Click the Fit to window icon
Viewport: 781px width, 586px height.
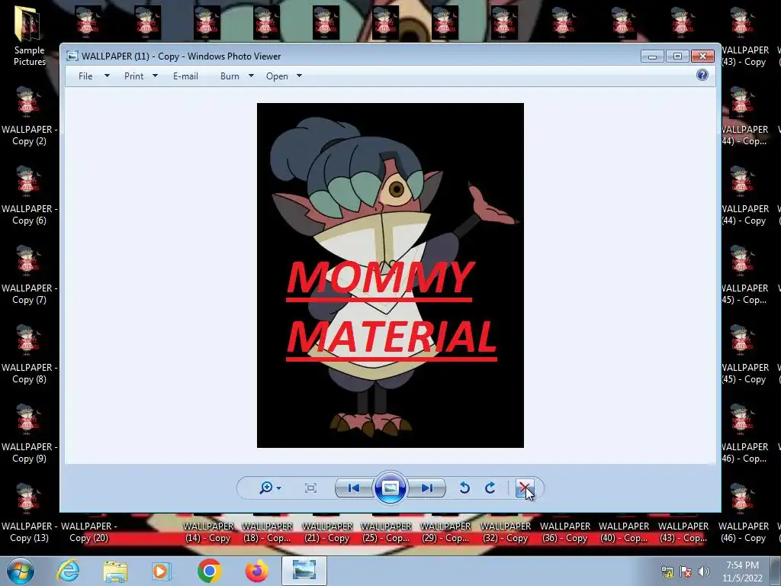[310, 488]
